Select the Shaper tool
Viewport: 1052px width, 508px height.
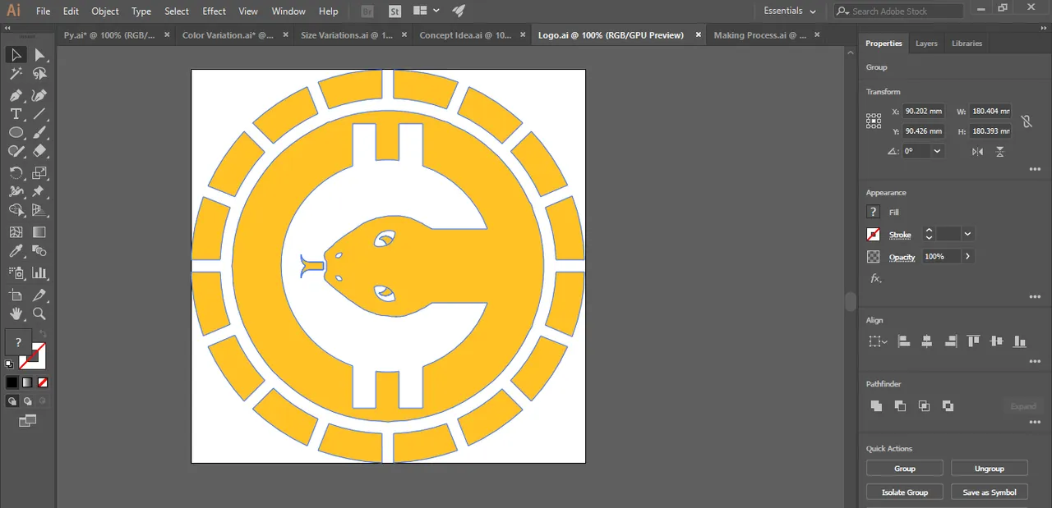[16, 152]
